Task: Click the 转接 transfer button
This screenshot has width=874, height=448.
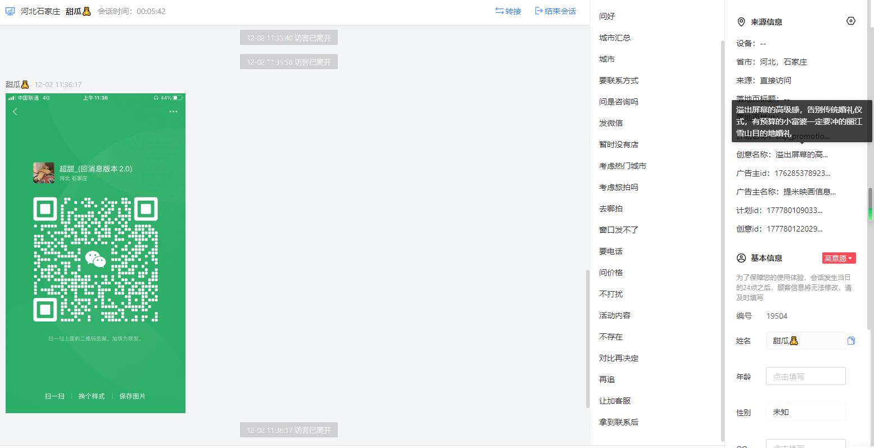Action: (508, 11)
